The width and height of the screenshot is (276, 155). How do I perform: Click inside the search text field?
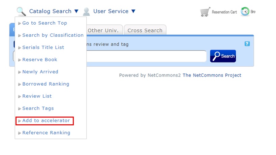(x=146, y=56)
